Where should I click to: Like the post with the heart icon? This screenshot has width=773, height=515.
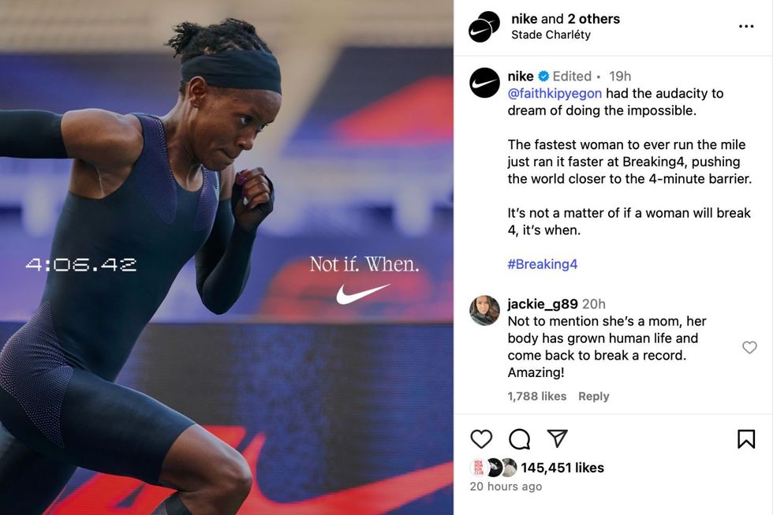click(x=480, y=438)
